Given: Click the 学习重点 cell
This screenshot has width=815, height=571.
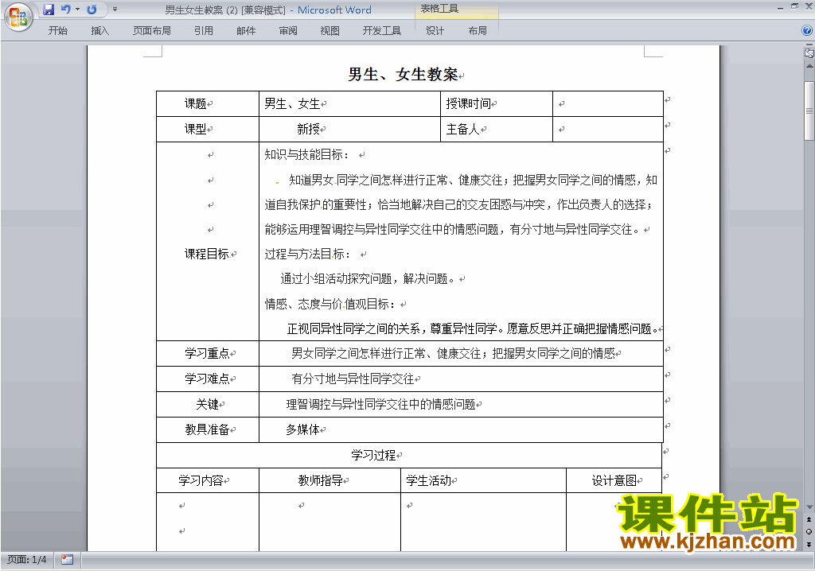Looking at the screenshot, I should (208, 353).
